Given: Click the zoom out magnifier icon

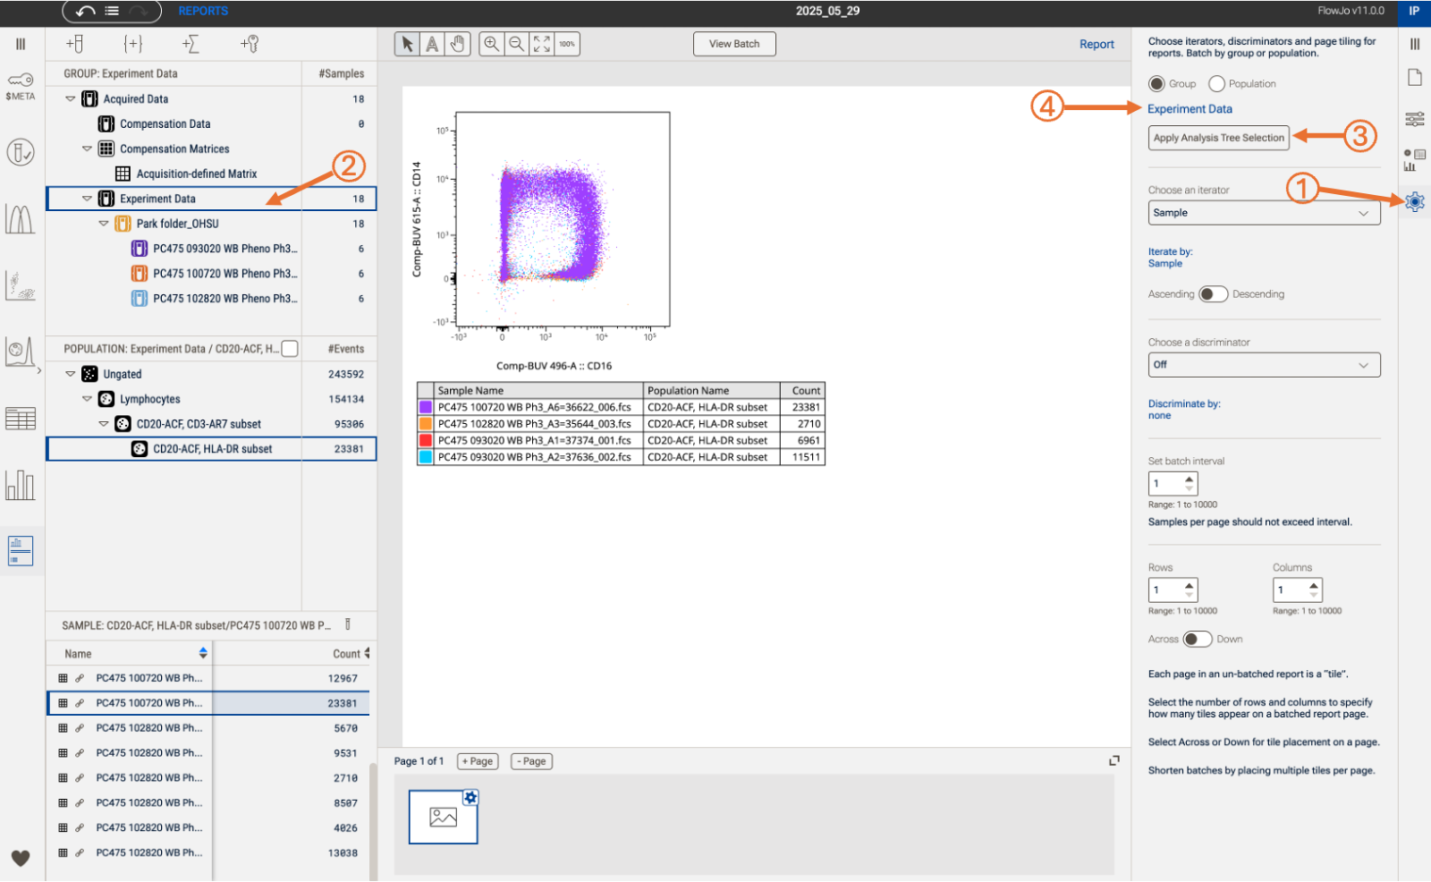Looking at the screenshot, I should [x=517, y=44].
